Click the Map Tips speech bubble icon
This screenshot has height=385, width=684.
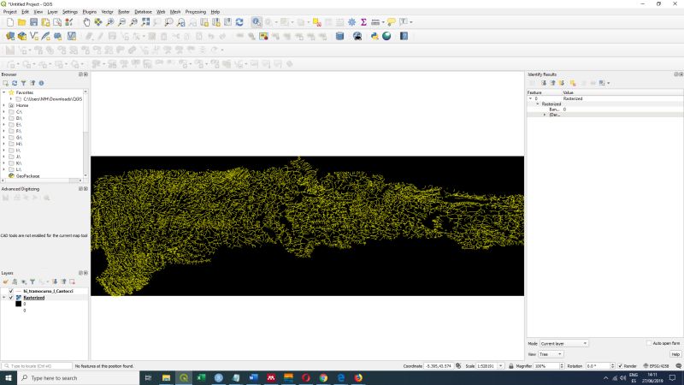click(391, 22)
